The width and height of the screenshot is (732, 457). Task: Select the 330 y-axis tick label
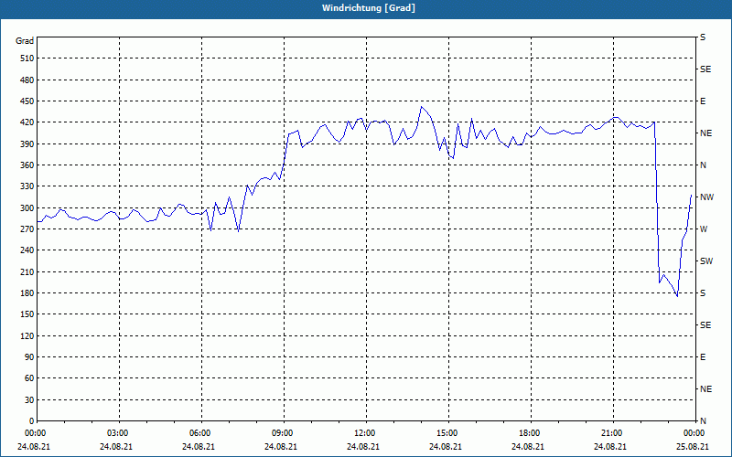click(x=27, y=186)
